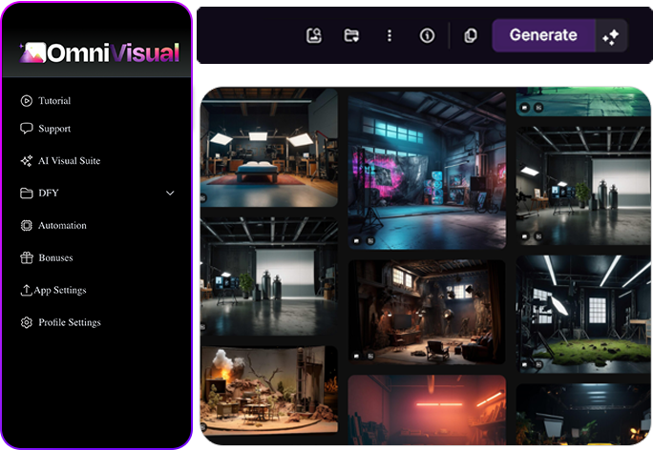Select Automation in the sidebar
This screenshot has width=653, height=450.
click(61, 226)
